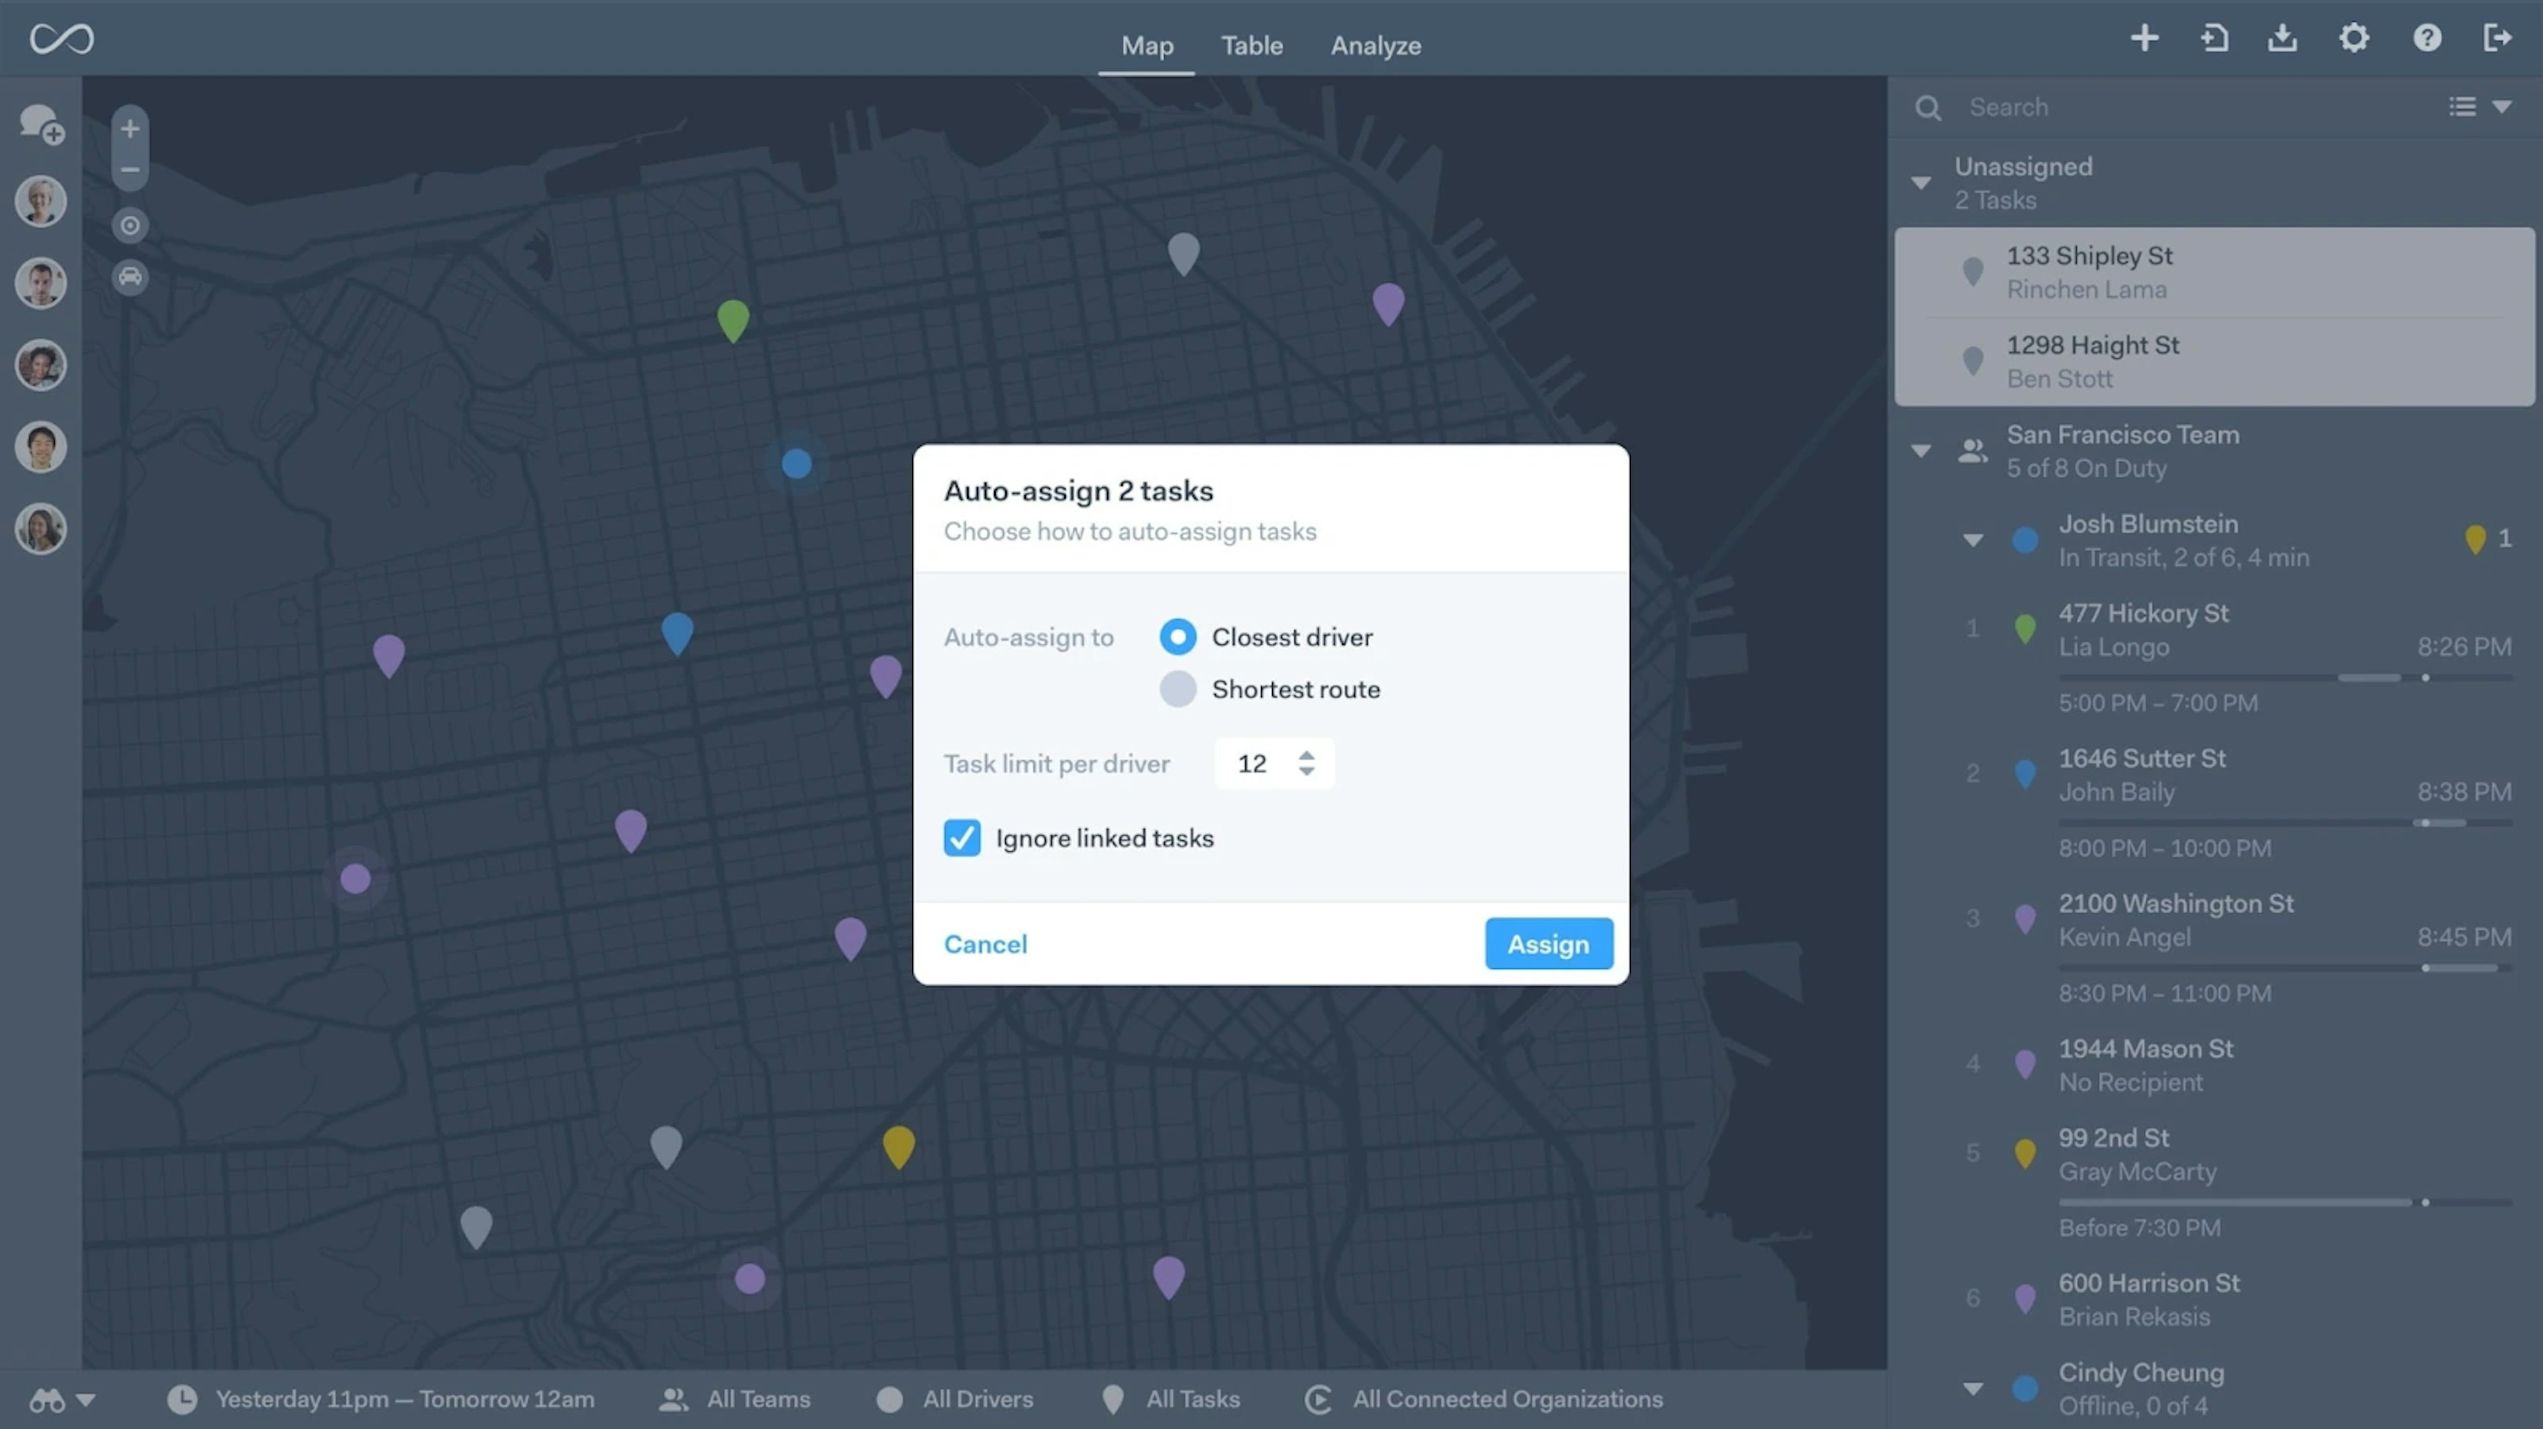Viewport: 2543px width, 1429px height.
Task: Enable Ignore linked tasks checkbox
Action: 962,837
